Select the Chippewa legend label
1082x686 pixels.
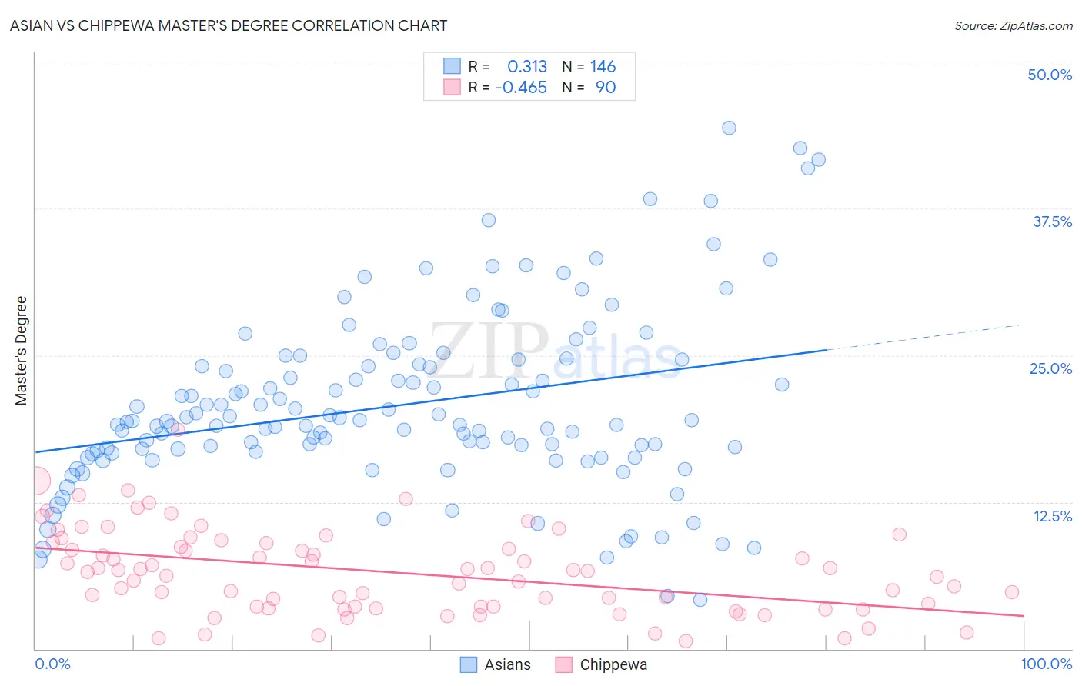tap(613, 664)
